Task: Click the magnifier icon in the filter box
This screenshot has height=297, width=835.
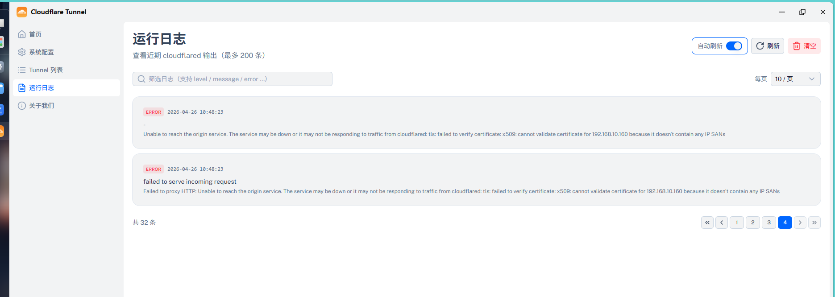Action: [x=141, y=79]
